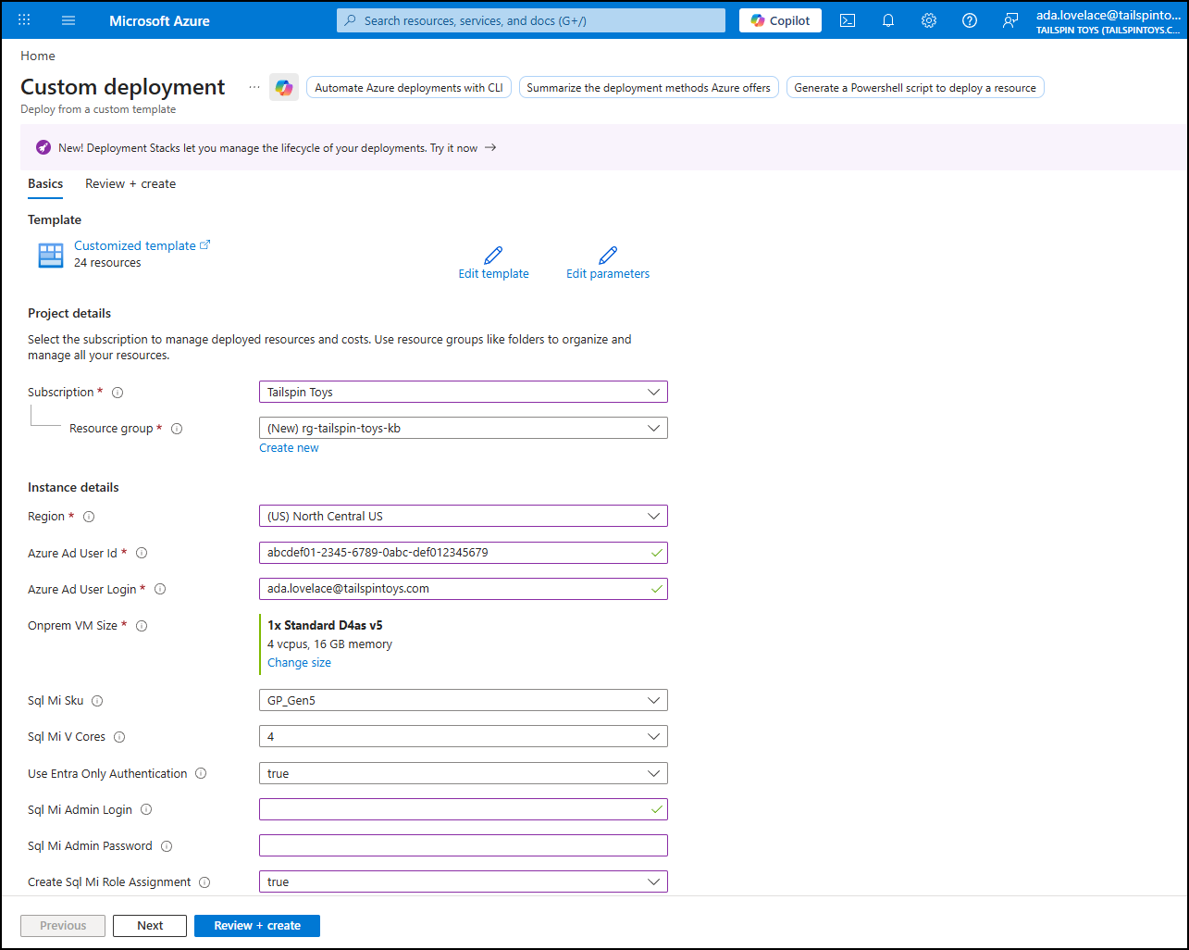This screenshot has height=950, width=1189.
Task: Switch to the Basics tab
Action: tap(45, 184)
